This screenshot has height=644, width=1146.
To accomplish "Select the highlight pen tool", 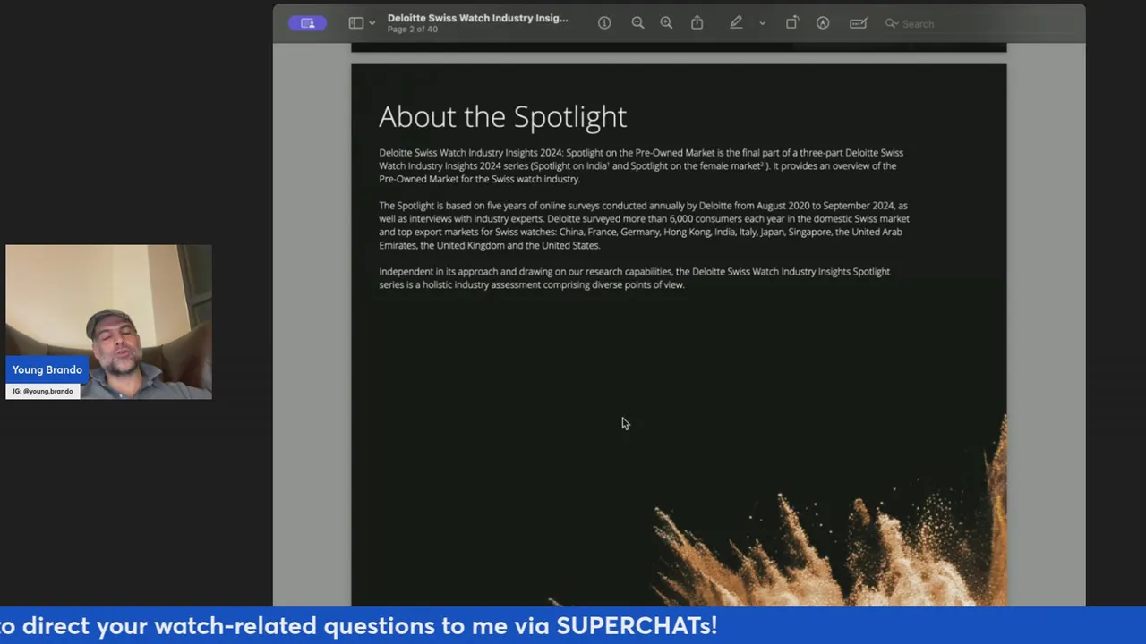I will click(736, 23).
